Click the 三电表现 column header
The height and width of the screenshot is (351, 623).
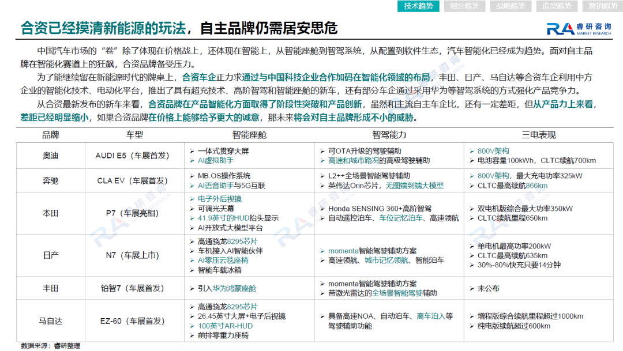tap(538, 135)
